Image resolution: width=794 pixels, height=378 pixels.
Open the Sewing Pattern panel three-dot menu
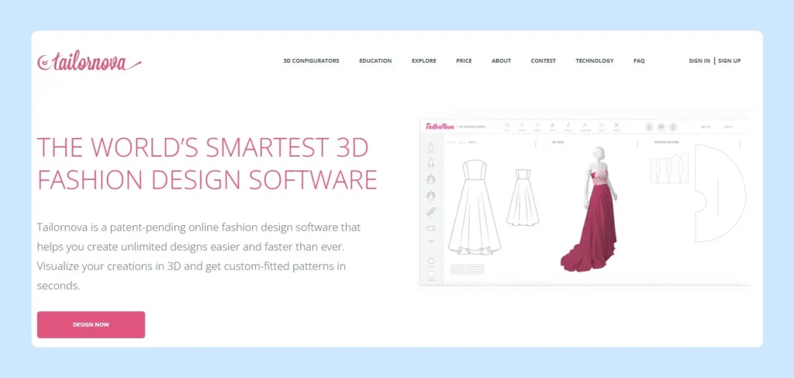point(740,144)
